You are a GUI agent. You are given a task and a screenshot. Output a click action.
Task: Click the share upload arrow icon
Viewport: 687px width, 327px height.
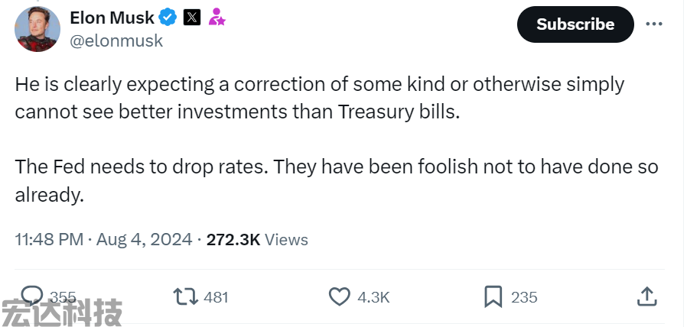[647, 296]
